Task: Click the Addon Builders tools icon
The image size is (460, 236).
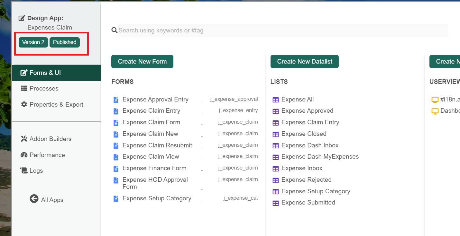Action: point(24,139)
